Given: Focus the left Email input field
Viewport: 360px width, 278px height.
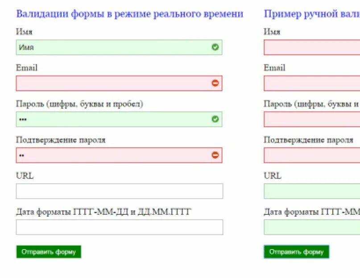Looking at the screenshot, I should point(119,83).
